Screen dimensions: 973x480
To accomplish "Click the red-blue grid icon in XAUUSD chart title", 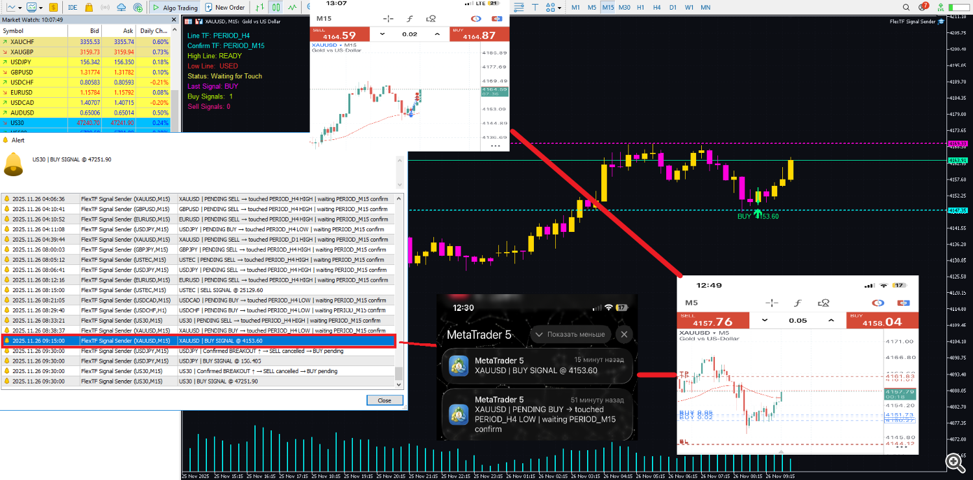I will click(x=188, y=21).
